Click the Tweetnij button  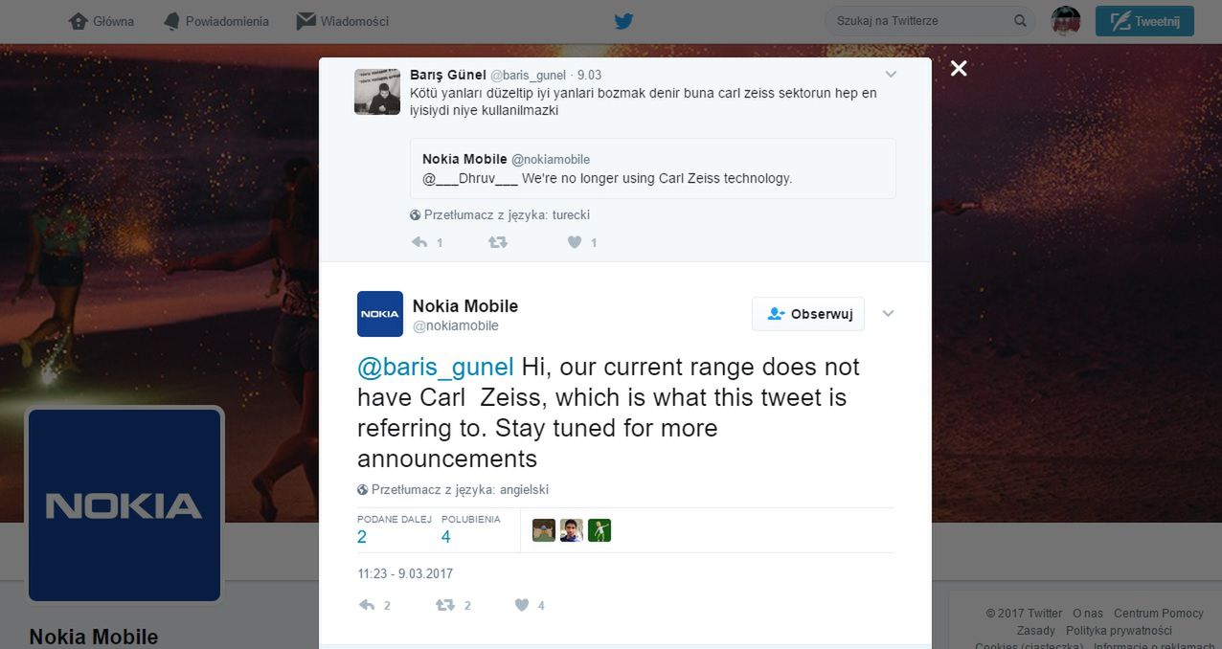[x=1143, y=20]
